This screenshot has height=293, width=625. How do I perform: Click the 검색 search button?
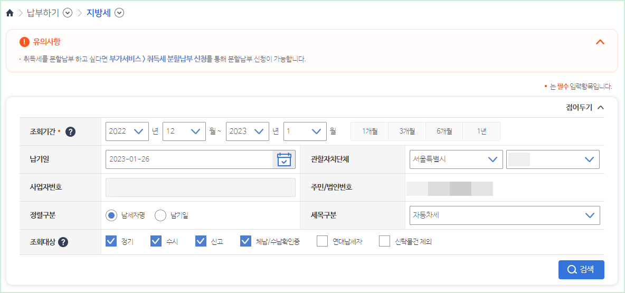581,269
